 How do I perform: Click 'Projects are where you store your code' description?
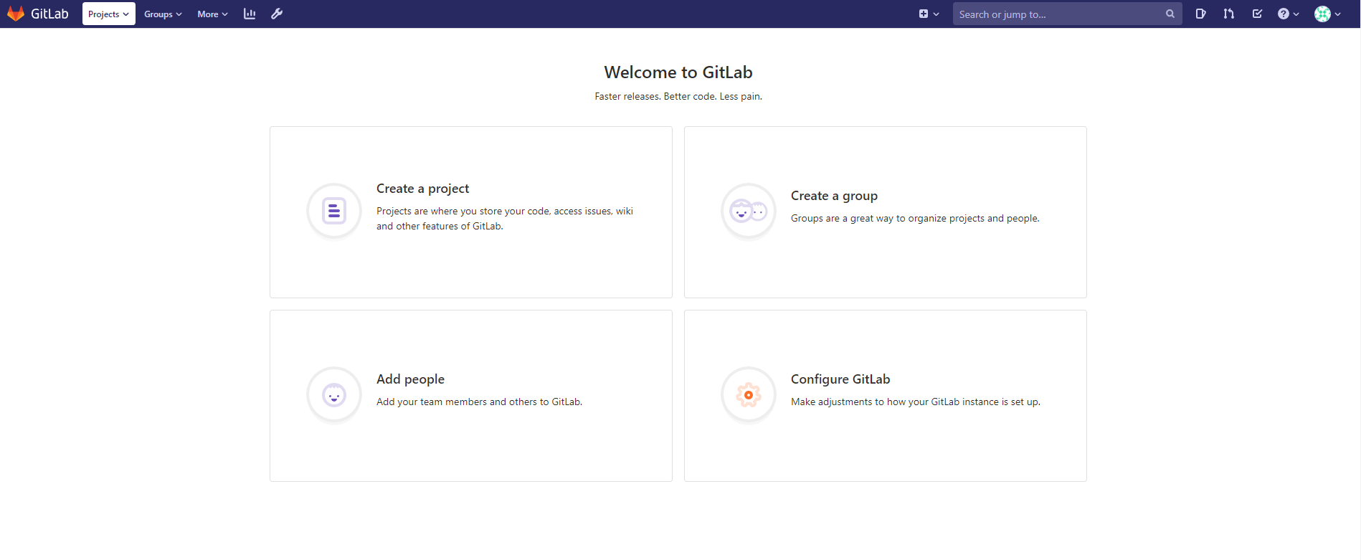[x=505, y=219]
